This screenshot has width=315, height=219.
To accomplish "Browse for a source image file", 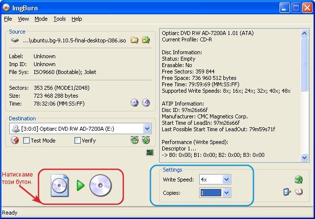I will (x=135, y=40).
